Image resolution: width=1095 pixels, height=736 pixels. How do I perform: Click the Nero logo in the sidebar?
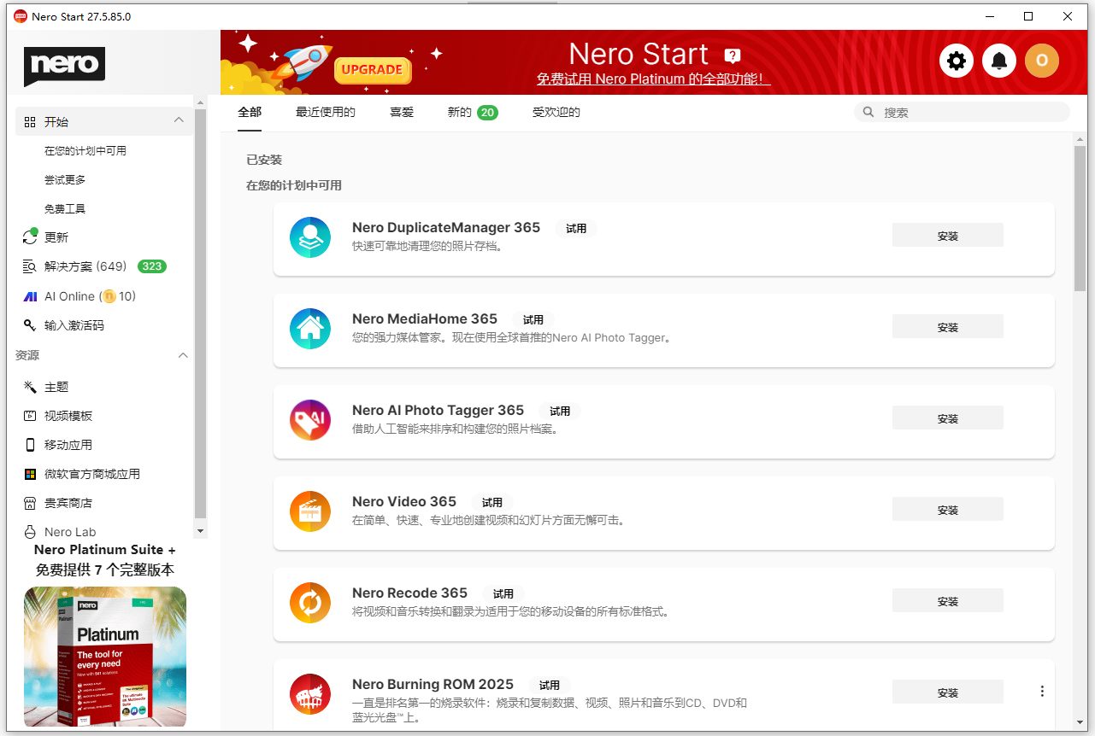[x=65, y=67]
